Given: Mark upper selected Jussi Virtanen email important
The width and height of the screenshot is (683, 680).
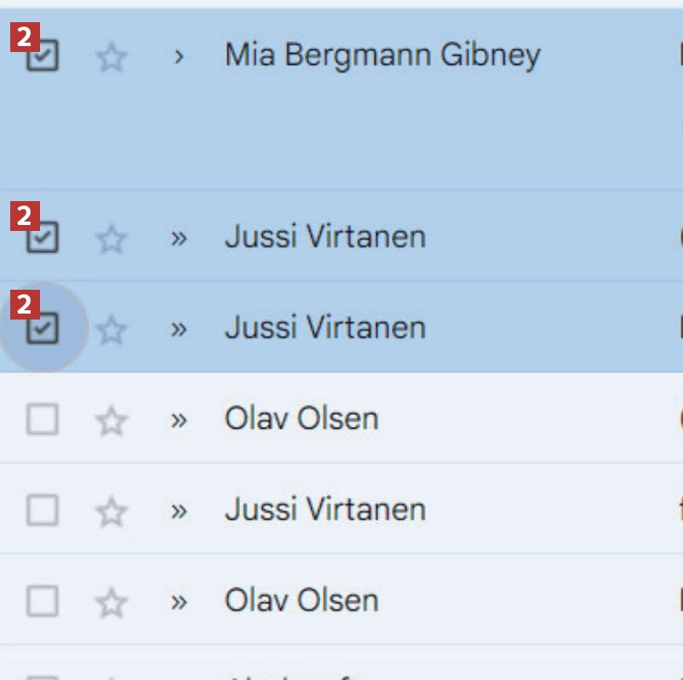Looking at the screenshot, I should coord(178,239).
